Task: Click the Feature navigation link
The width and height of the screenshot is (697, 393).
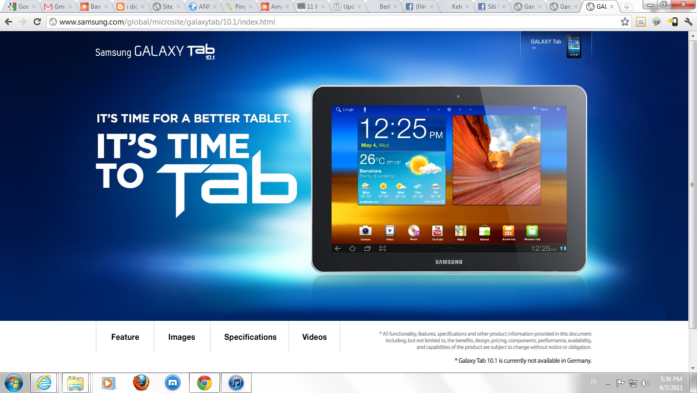Action: tap(125, 337)
